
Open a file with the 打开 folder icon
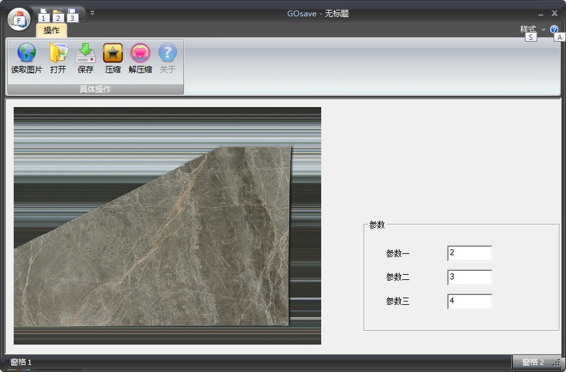coord(58,54)
